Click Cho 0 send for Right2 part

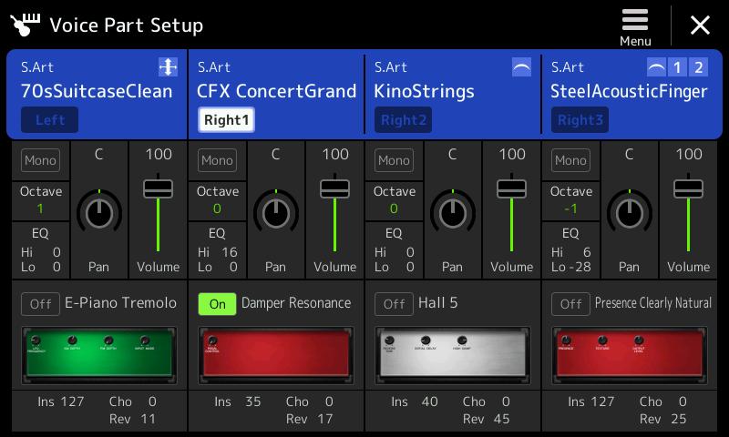click(x=486, y=401)
